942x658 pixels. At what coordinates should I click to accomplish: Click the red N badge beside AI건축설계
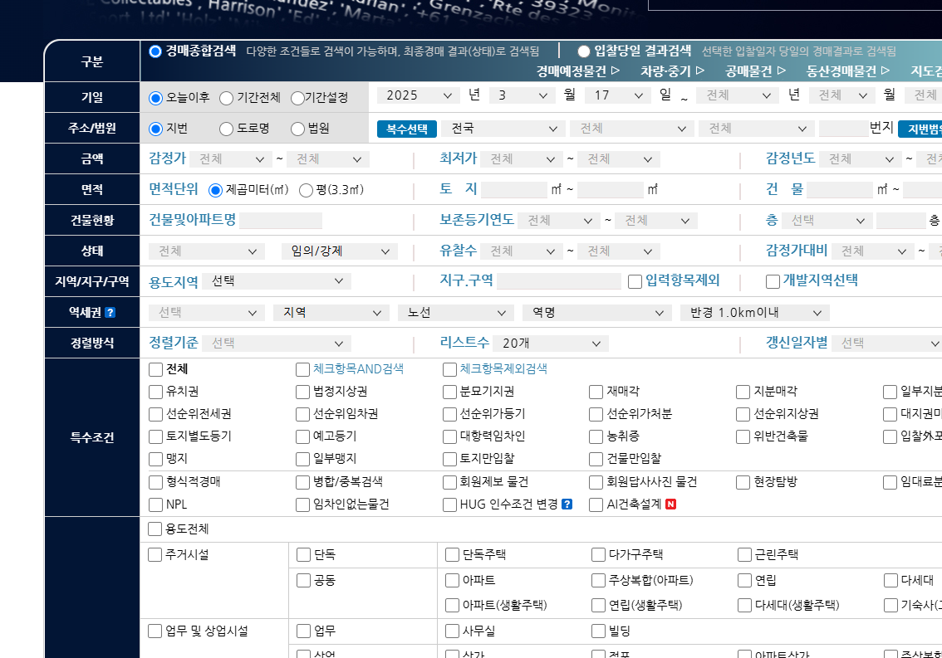tap(671, 504)
